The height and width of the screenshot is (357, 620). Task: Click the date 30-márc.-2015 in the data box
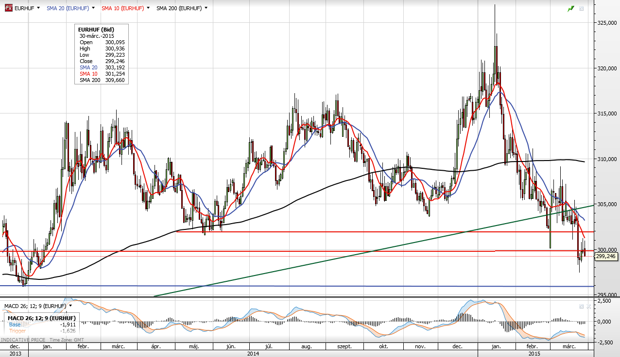click(x=97, y=36)
